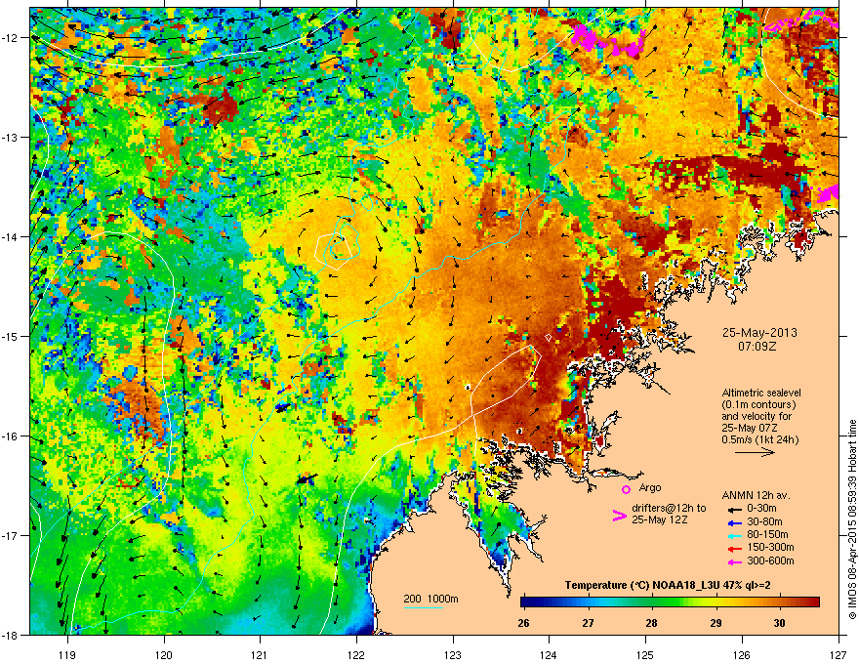Click the colorbar tick label '27'
The height and width of the screenshot is (664, 859).
588,623
